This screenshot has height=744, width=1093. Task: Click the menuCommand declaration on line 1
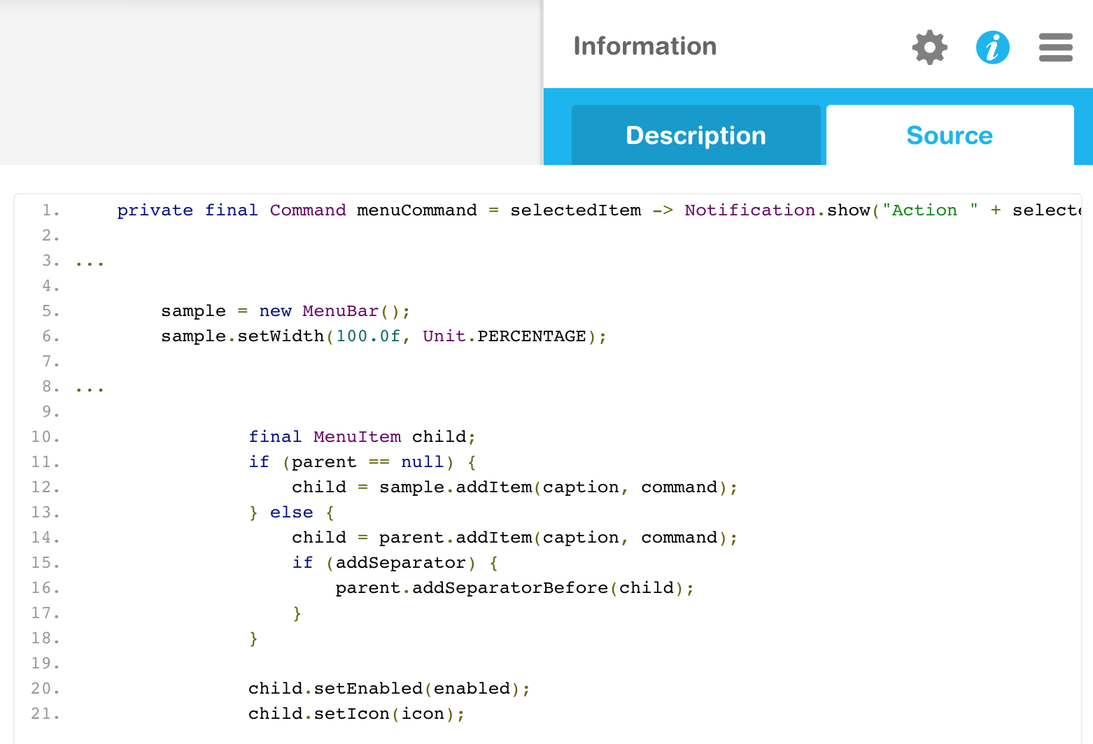417,210
